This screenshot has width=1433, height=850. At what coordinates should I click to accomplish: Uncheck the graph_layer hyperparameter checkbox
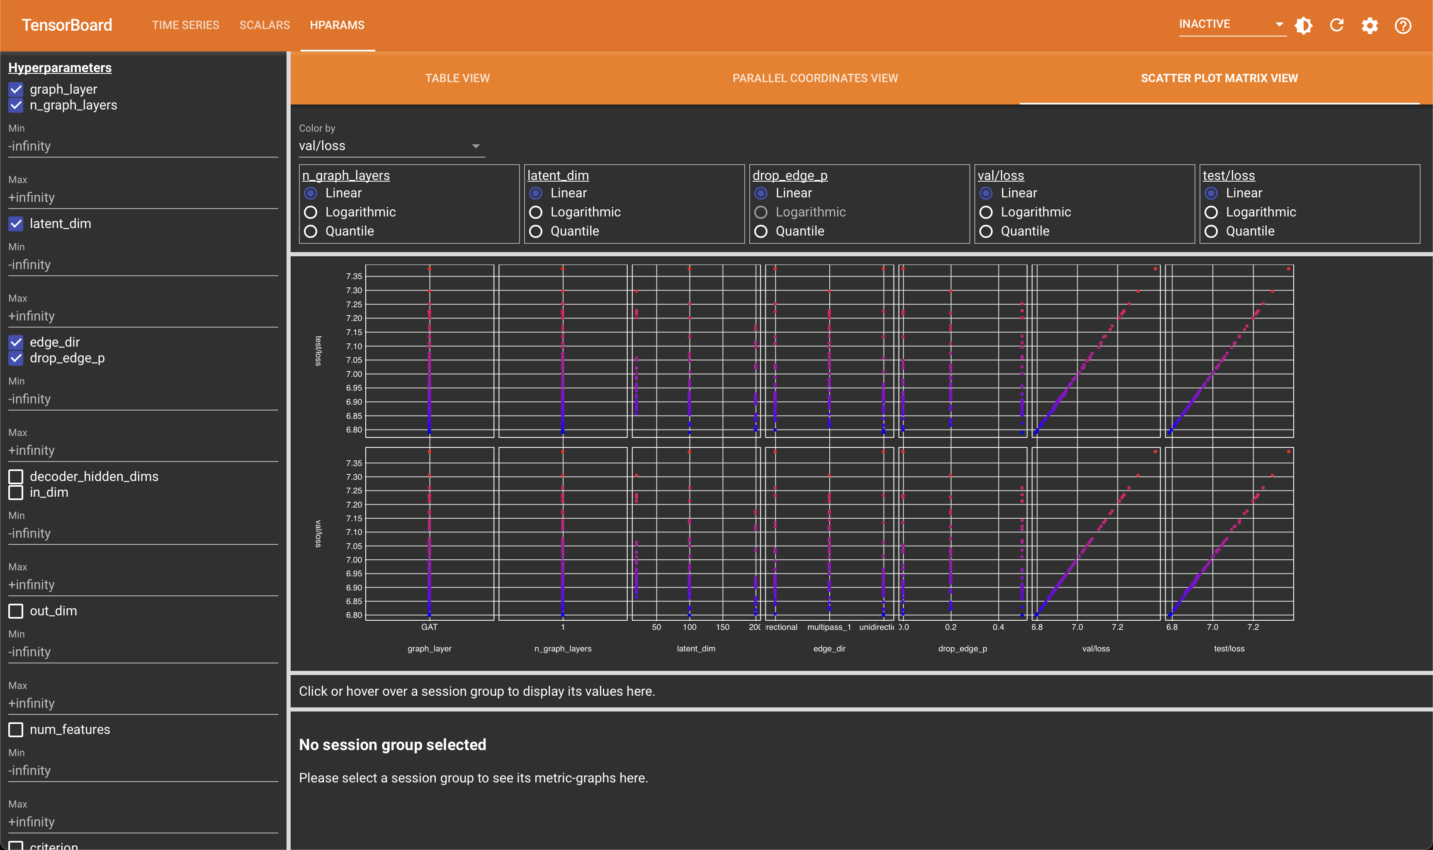point(16,89)
